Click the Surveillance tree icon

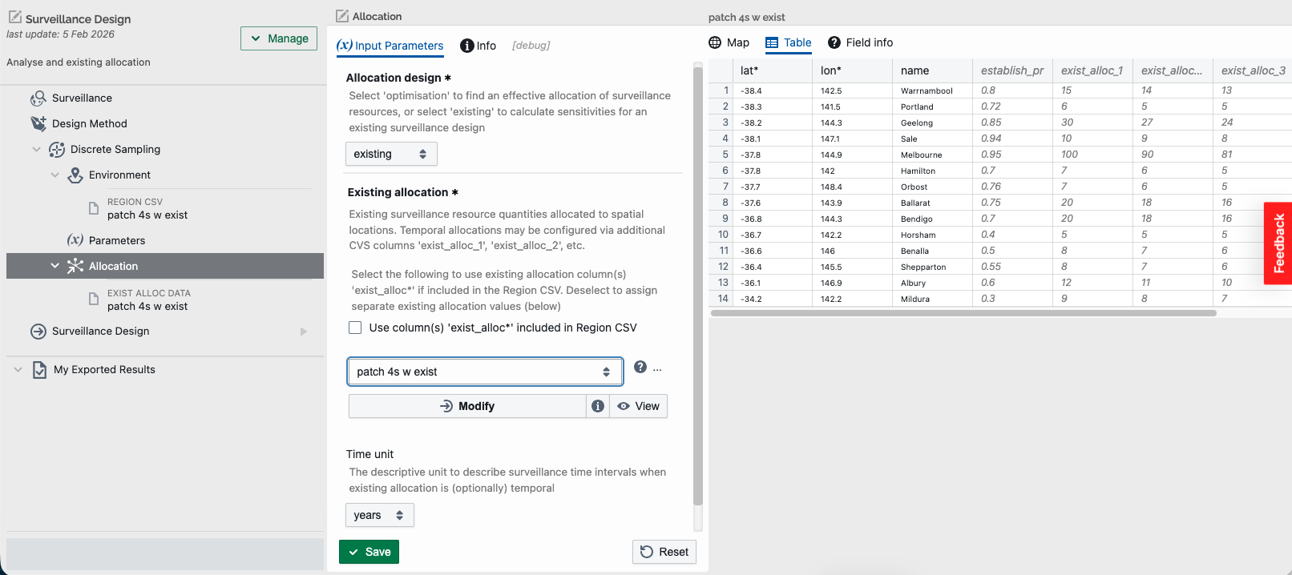click(x=38, y=99)
